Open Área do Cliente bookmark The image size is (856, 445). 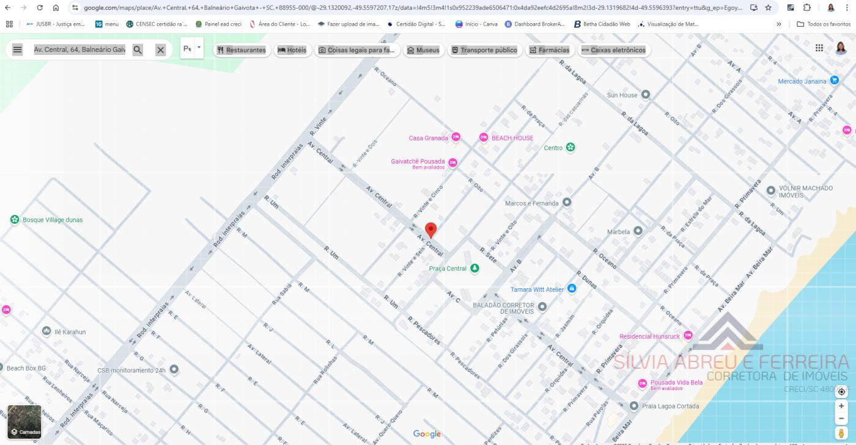click(x=280, y=24)
